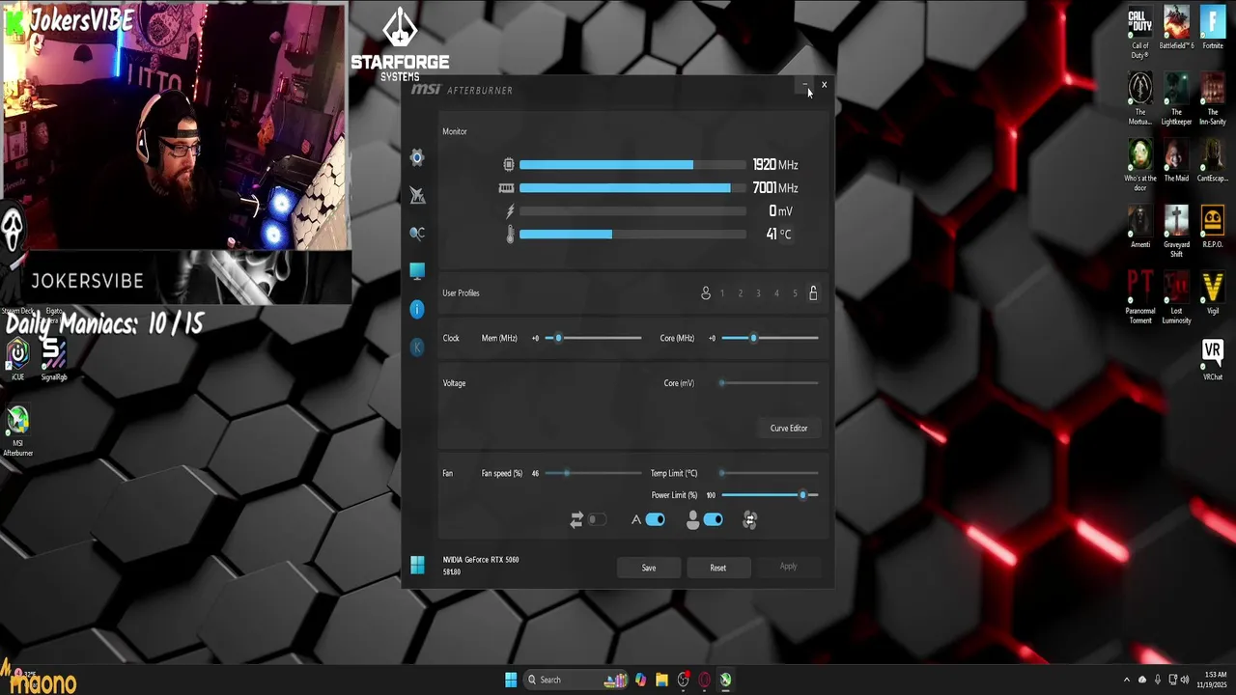Open The Maid desktop shortcut
The image size is (1236, 695).
[1176, 160]
